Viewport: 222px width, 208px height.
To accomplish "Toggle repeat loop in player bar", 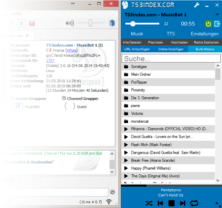I will 194,203.
